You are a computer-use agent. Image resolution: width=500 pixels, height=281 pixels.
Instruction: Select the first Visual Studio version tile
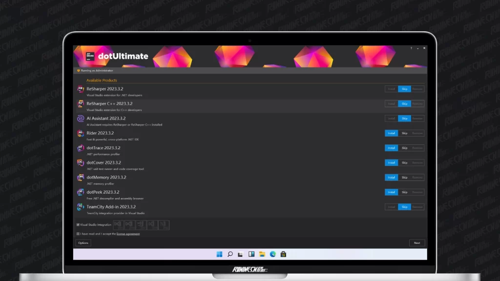[x=118, y=225]
